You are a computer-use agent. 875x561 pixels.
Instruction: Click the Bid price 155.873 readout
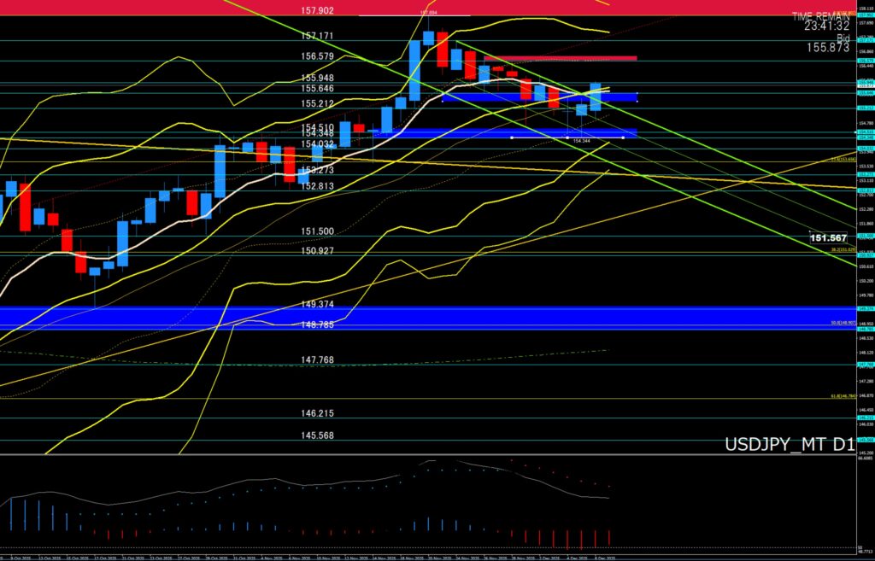click(x=827, y=48)
